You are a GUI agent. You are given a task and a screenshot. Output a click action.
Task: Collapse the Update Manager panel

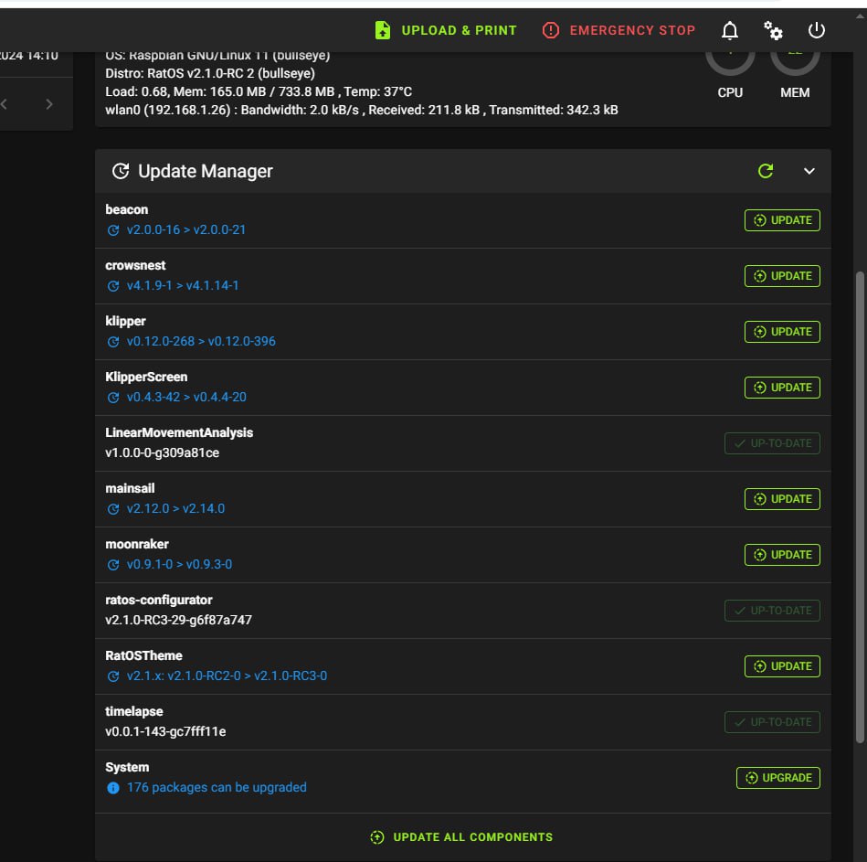point(809,171)
